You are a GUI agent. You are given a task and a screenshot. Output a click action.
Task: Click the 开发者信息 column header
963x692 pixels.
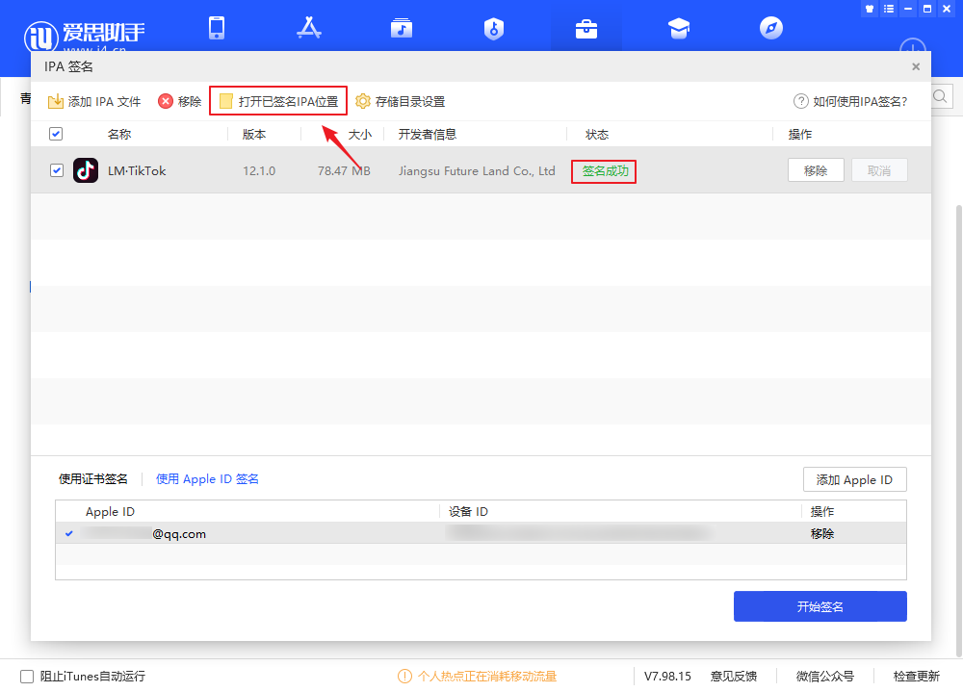coord(427,134)
